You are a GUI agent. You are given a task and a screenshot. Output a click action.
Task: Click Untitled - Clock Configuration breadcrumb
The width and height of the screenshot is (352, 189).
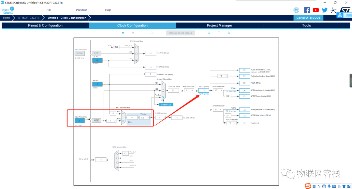67,18
